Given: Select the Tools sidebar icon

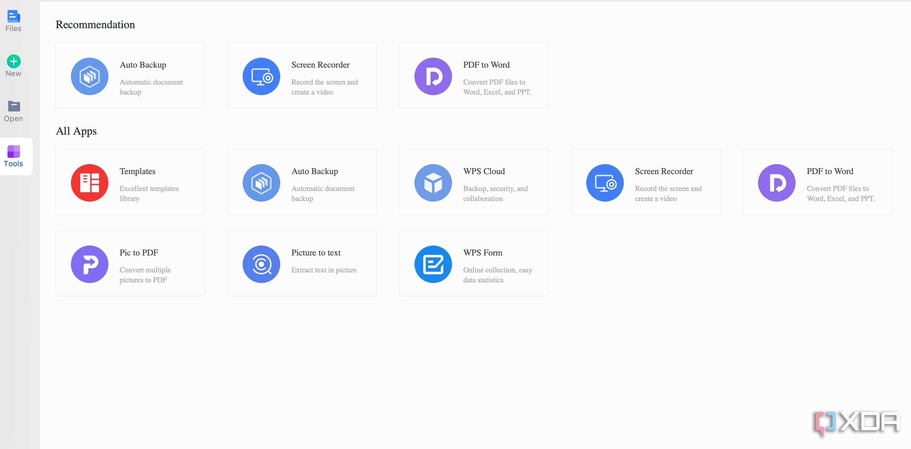Looking at the screenshot, I should coord(14,151).
